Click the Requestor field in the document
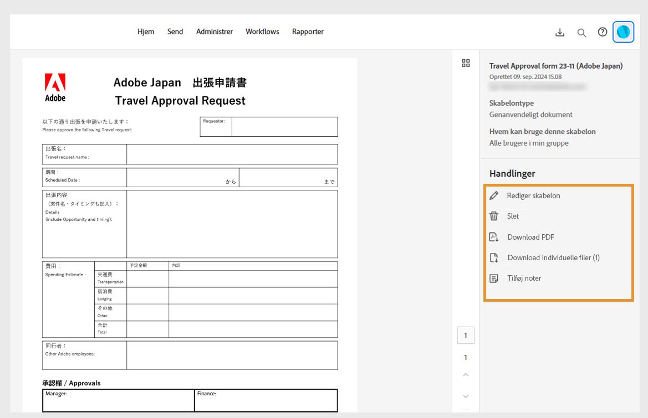648x418 pixels. coord(284,127)
